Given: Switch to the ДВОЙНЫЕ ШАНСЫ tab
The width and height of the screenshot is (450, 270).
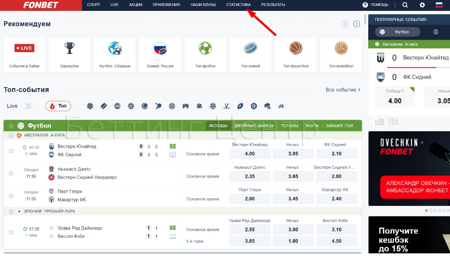Looking at the screenshot, I should pos(254,126).
